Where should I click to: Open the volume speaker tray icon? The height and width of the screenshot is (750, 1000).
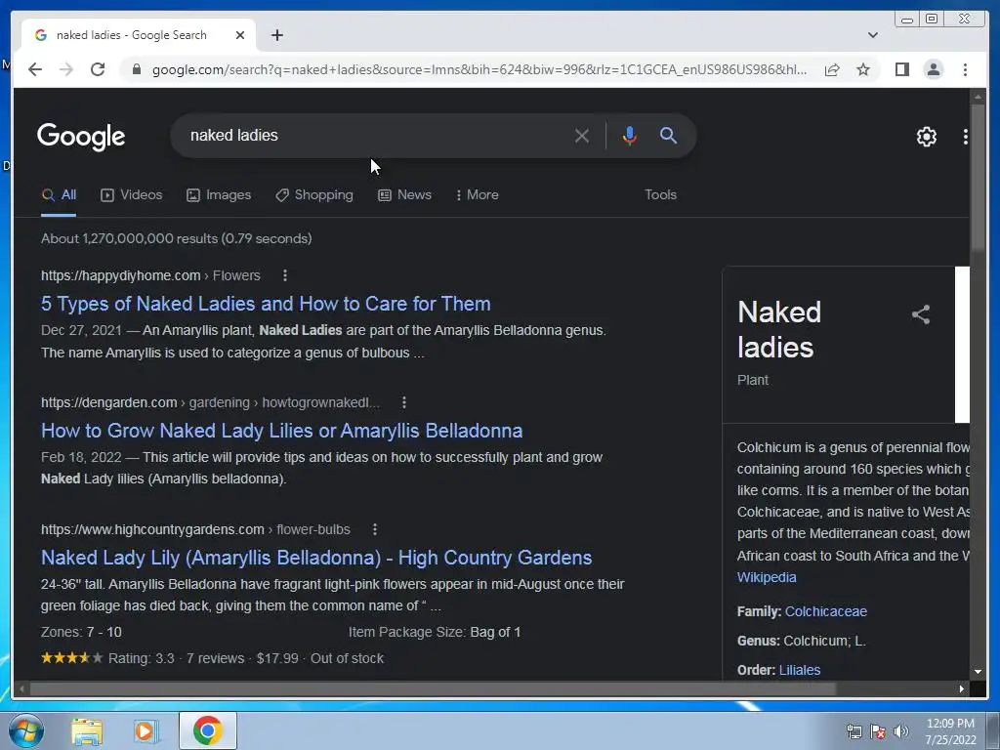coord(900,731)
